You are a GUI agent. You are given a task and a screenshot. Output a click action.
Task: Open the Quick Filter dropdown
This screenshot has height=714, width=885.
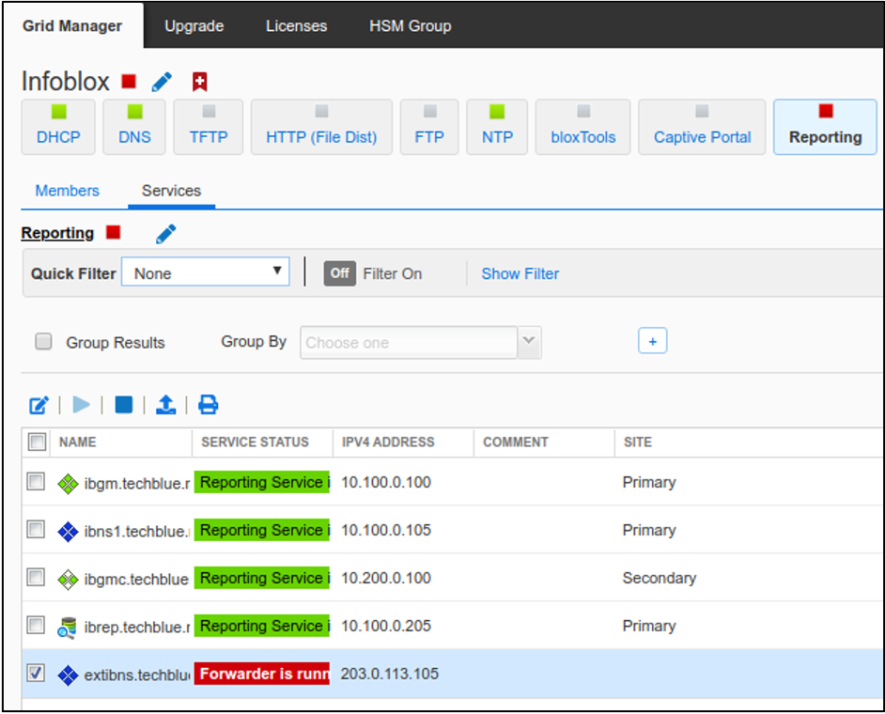point(206,272)
